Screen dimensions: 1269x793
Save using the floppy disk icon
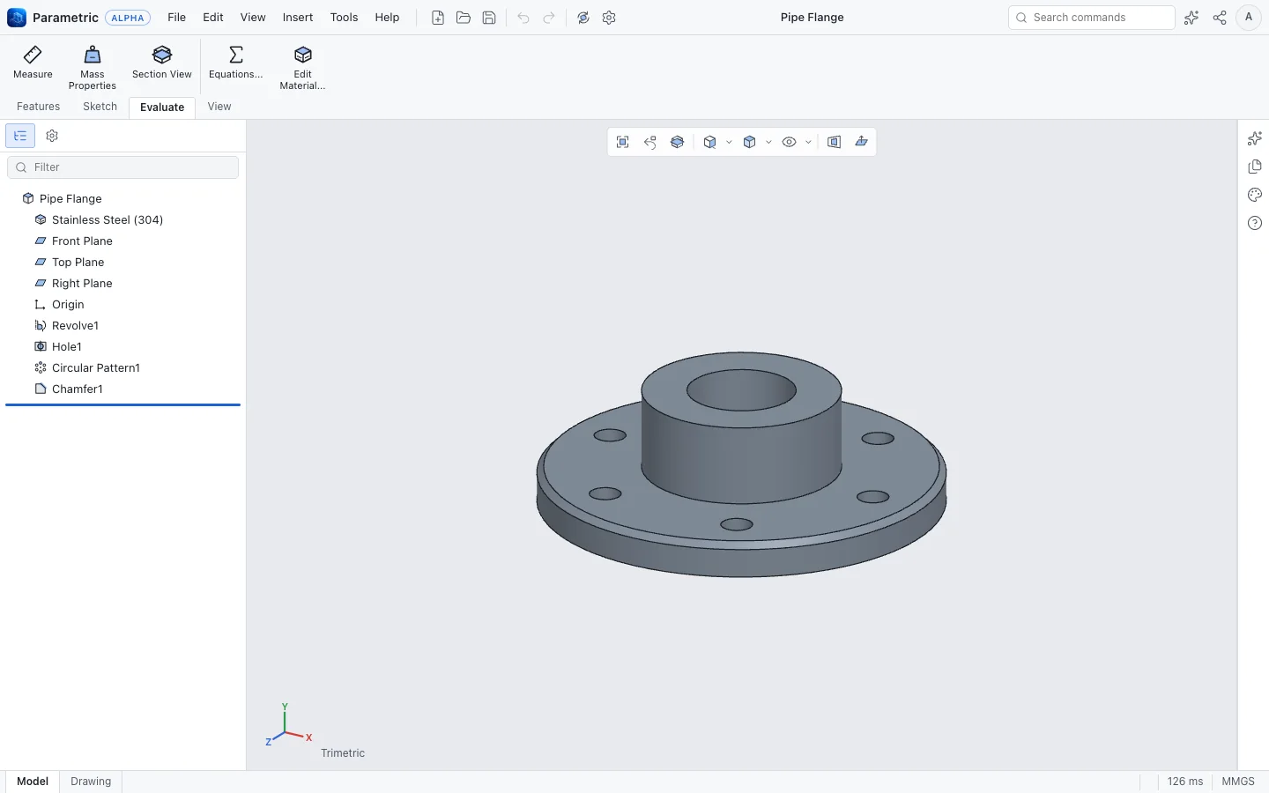[x=489, y=18]
